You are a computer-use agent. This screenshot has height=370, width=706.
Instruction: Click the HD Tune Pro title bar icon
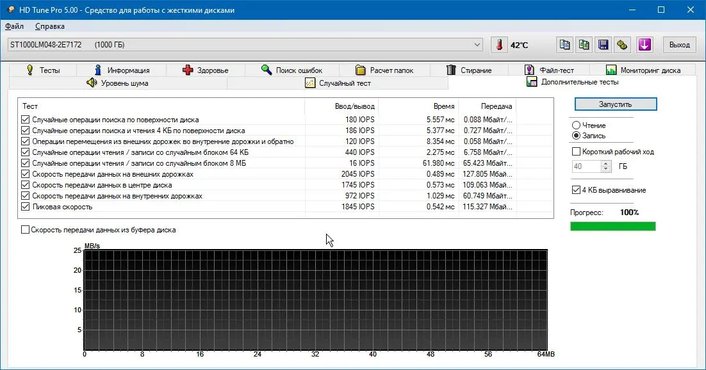tap(11, 10)
